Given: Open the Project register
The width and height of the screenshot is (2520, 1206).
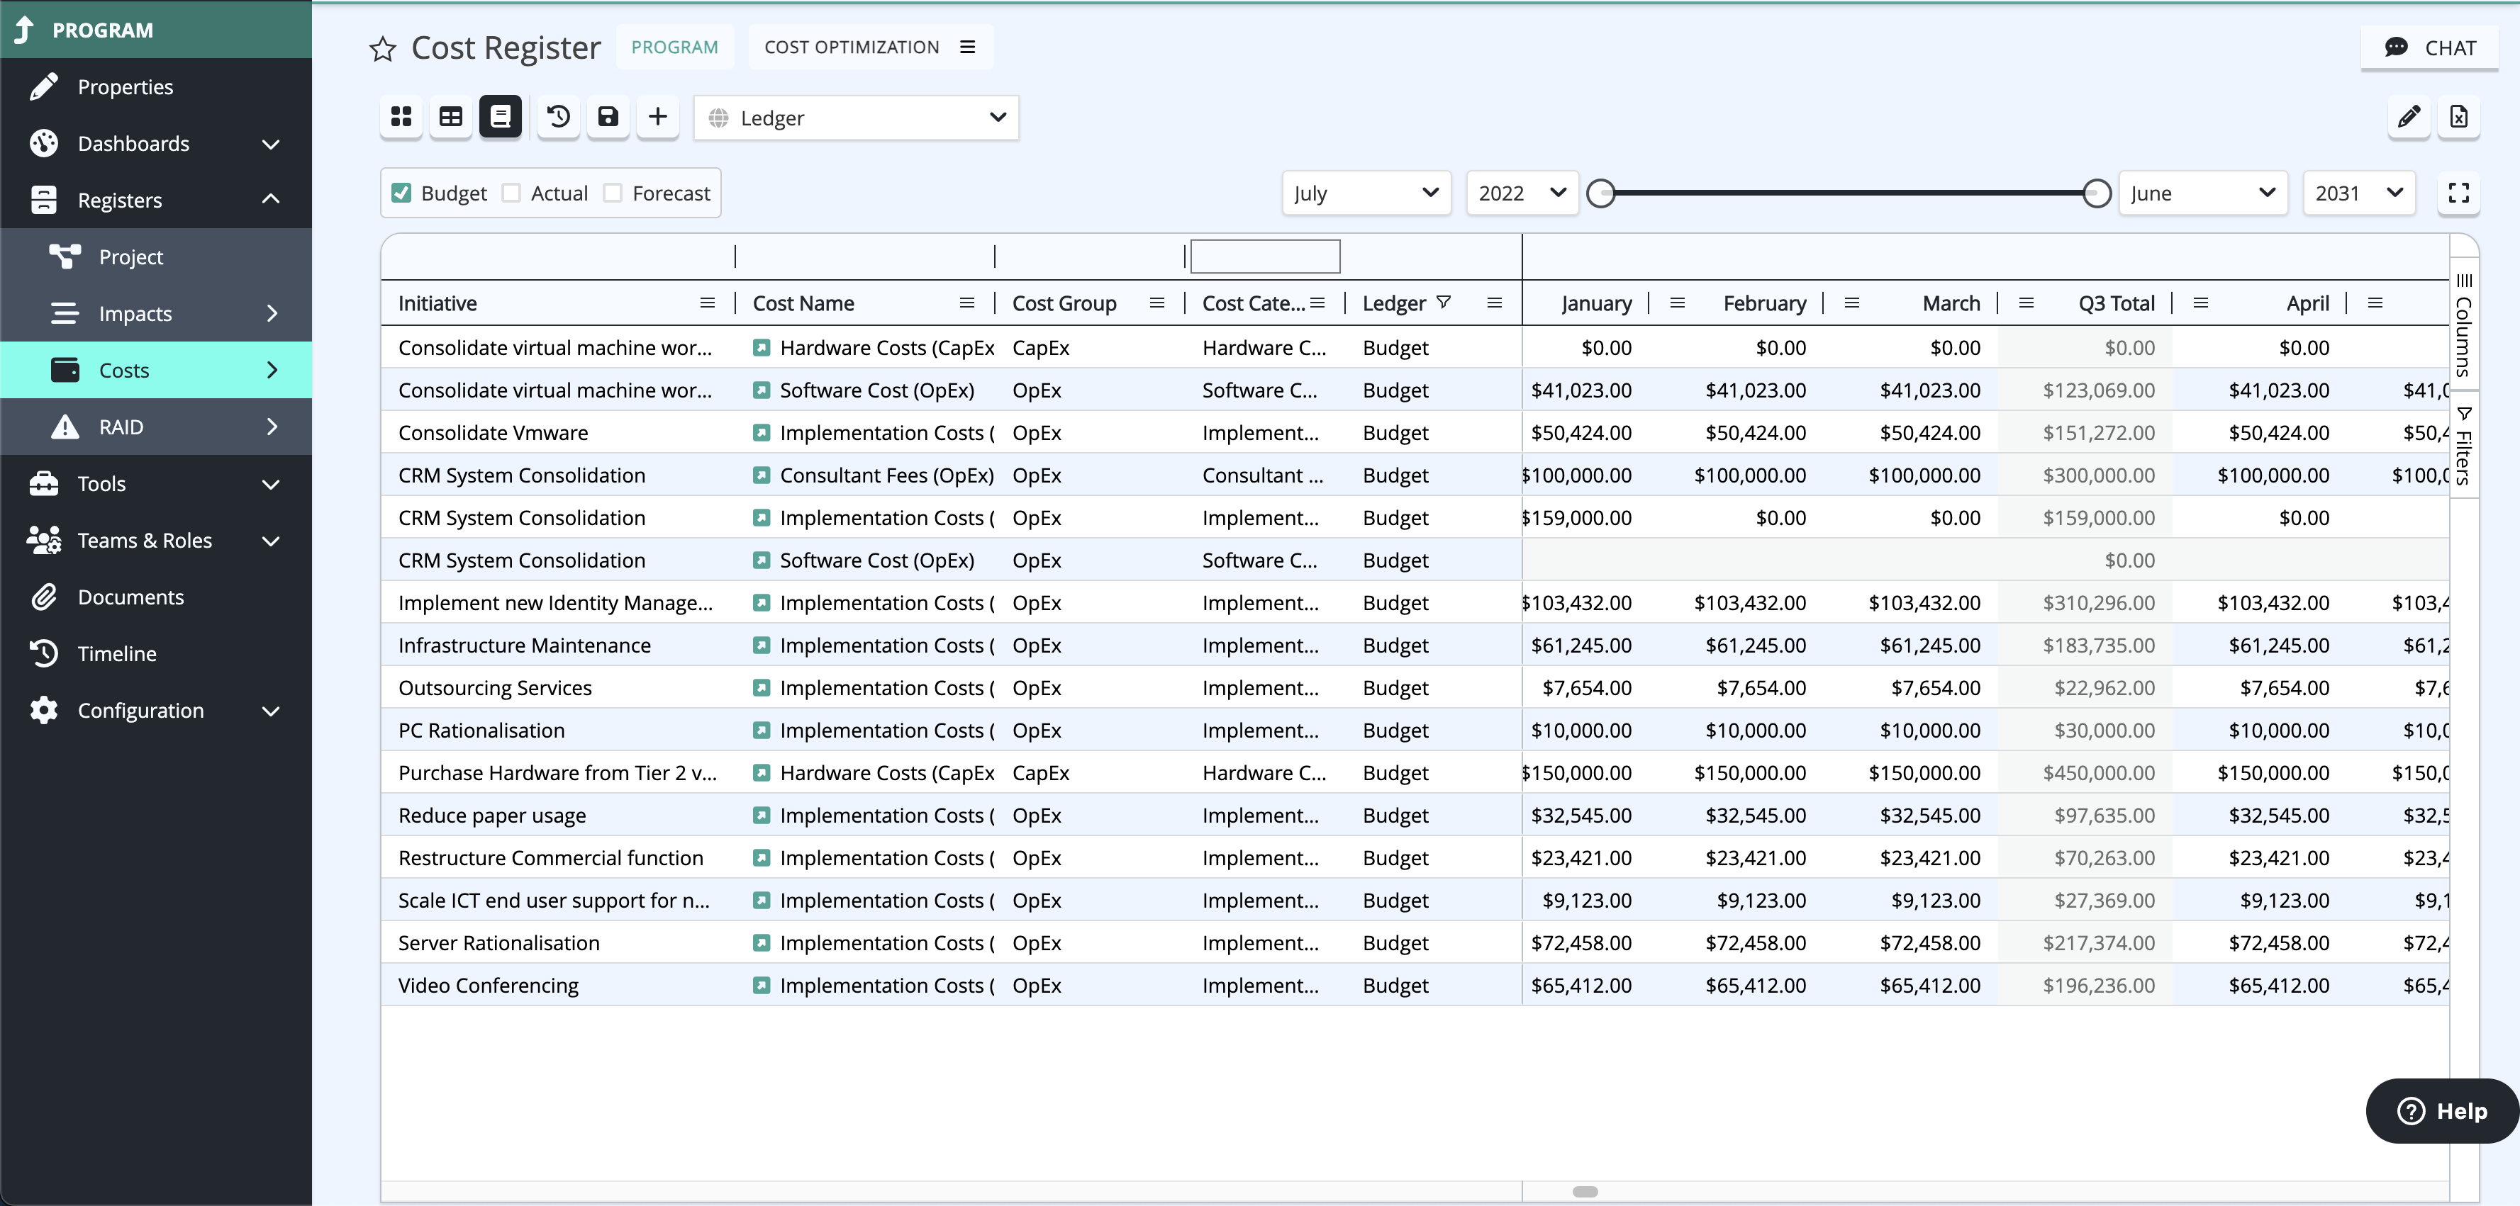Looking at the screenshot, I should tap(157, 257).
